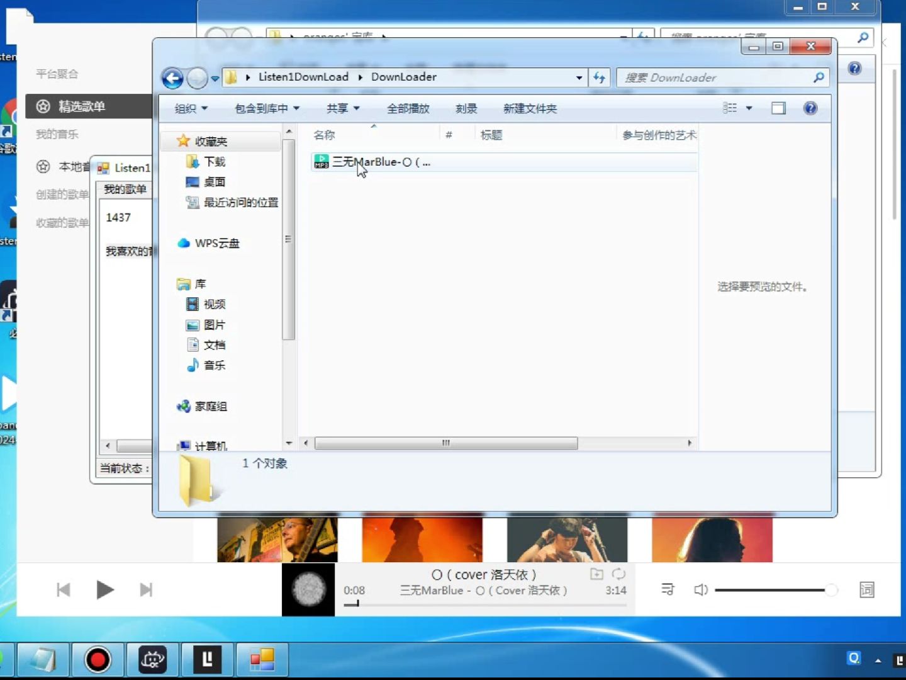Click the horizontal scrollbar in the file list
Image resolution: width=906 pixels, height=680 pixels.
coord(445,443)
